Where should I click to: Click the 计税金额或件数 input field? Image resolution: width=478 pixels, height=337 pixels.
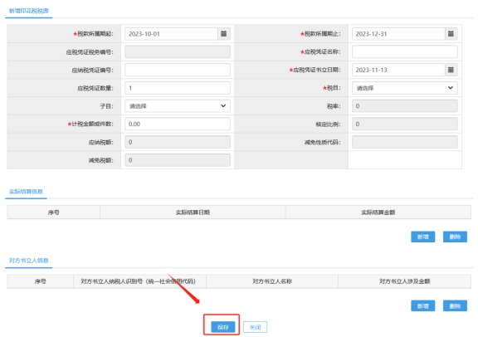point(178,124)
